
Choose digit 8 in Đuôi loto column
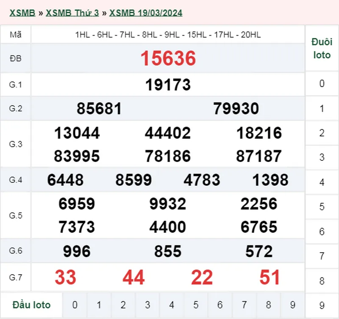click(322, 280)
